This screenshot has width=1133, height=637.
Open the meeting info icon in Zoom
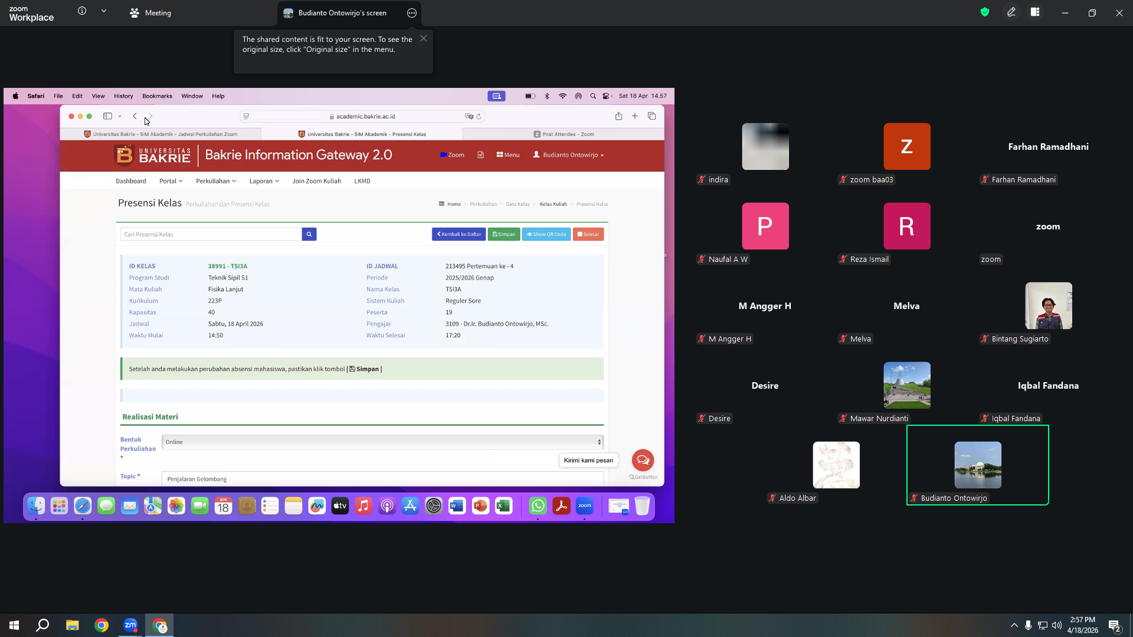coord(82,11)
